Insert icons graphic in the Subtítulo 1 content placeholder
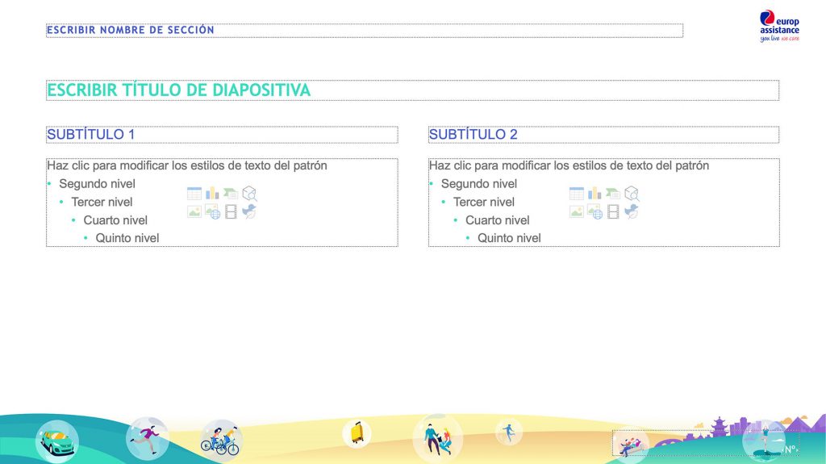The height and width of the screenshot is (464, 826). point(249,212)
